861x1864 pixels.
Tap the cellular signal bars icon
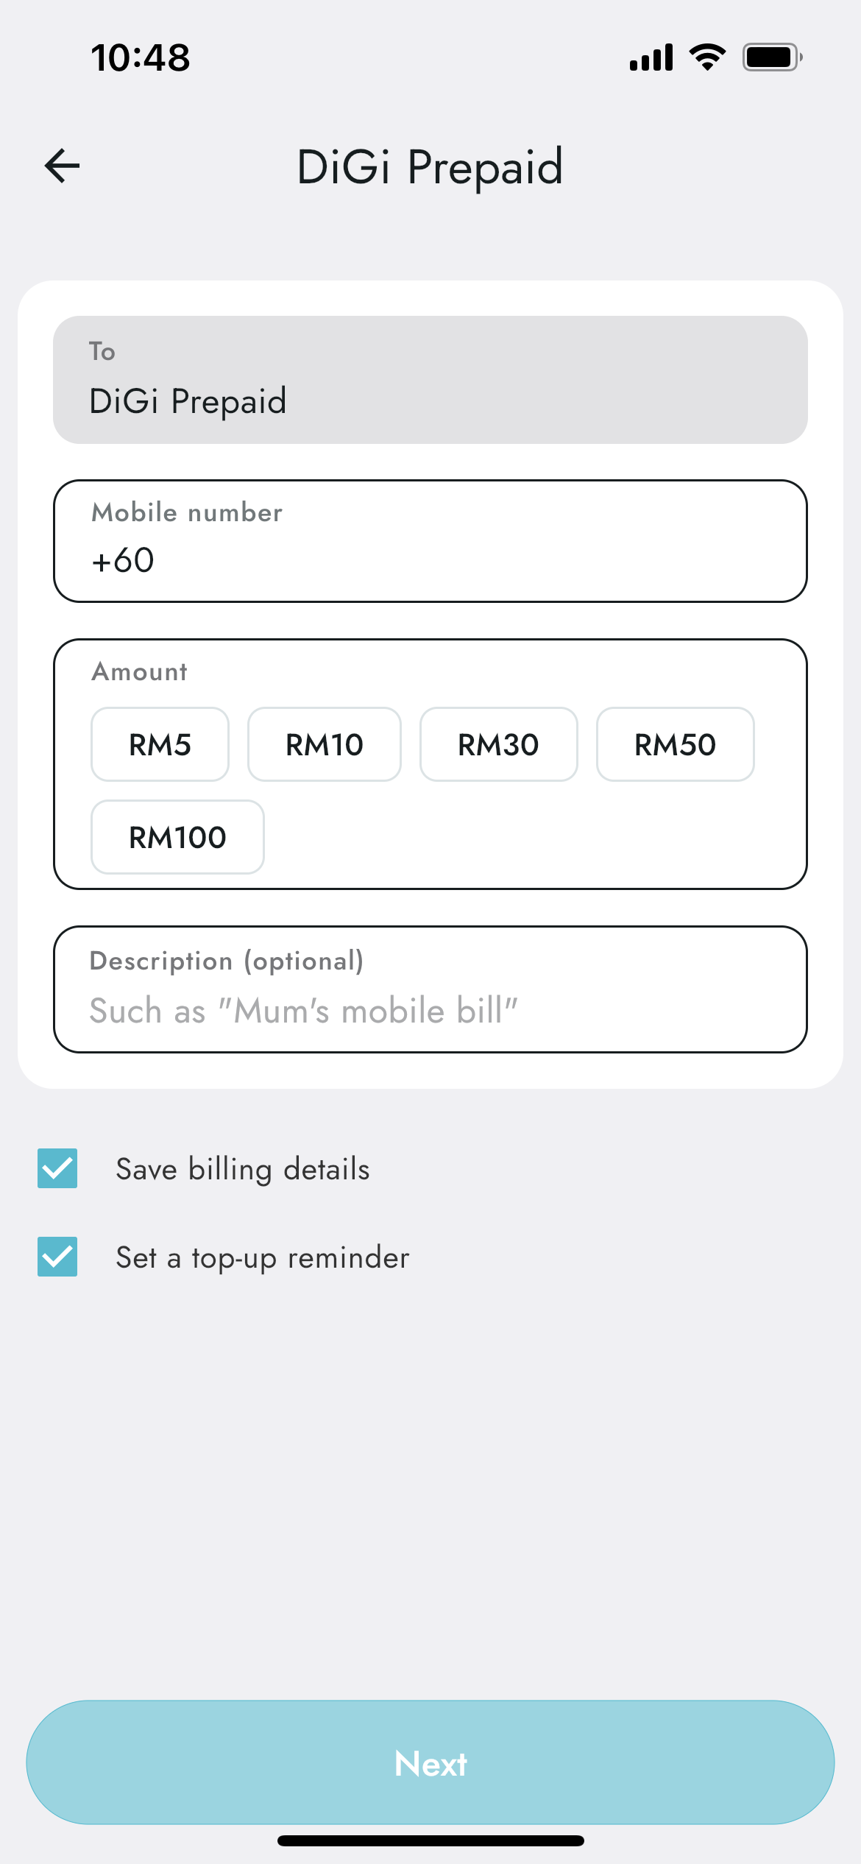click(651, 57)
